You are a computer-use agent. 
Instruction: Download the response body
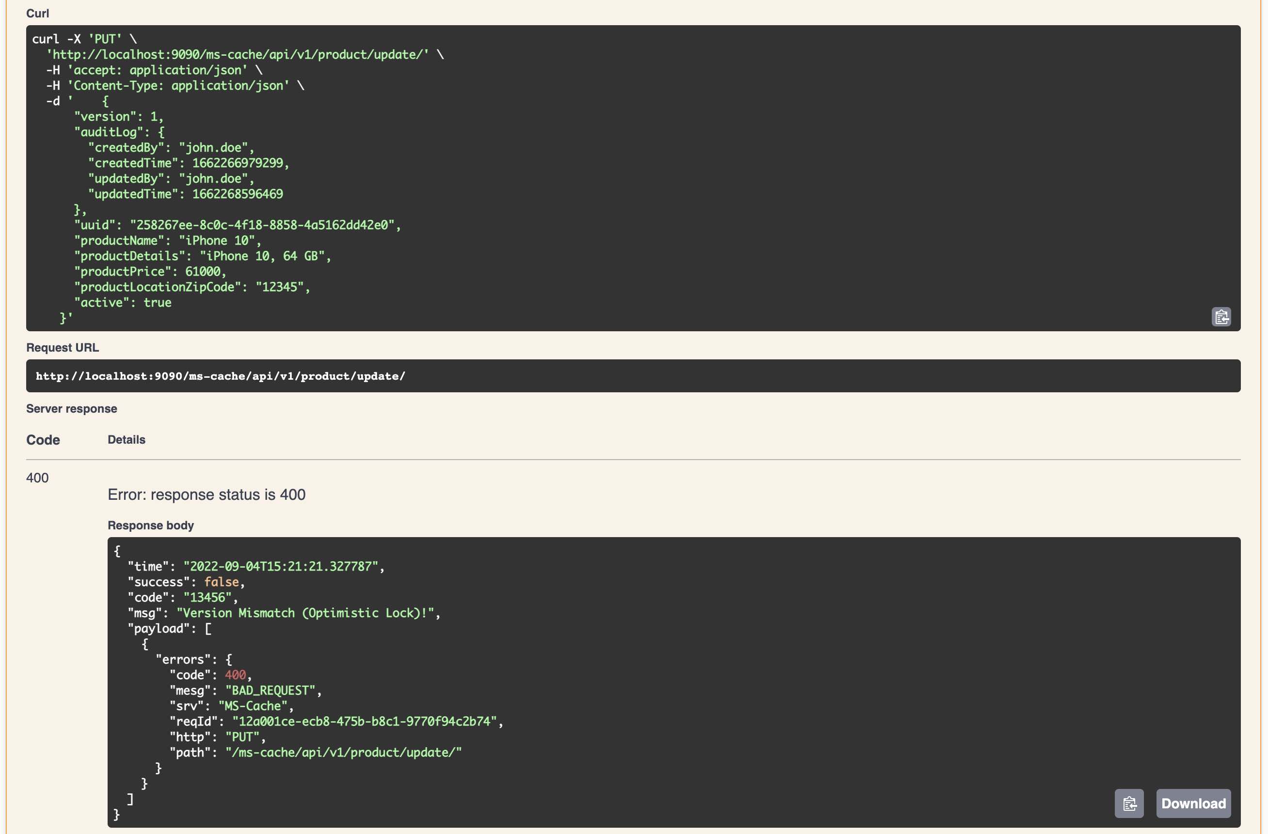(x=1193, y=803)
